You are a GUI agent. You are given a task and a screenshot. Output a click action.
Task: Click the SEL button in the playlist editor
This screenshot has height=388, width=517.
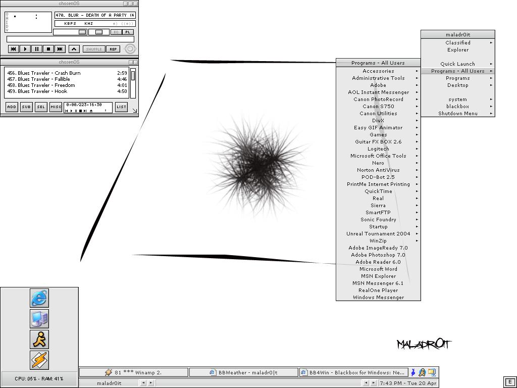(41, 107)
